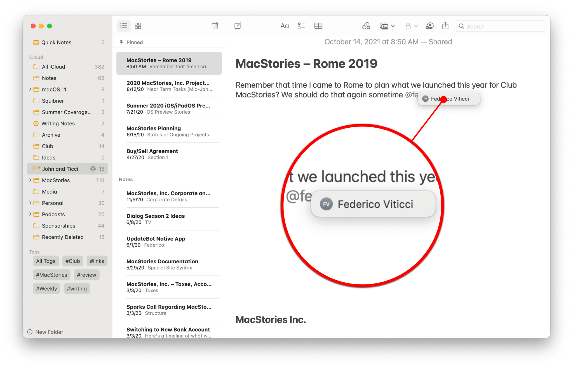This screenshot has height=368, width=573.
Task: Insert a table
Action: pos(318,26)
